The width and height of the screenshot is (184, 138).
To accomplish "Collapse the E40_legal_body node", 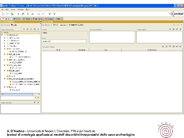I will click(5, 54).
